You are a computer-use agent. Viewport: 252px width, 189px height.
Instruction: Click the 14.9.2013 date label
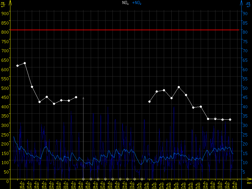pos(233,185)
